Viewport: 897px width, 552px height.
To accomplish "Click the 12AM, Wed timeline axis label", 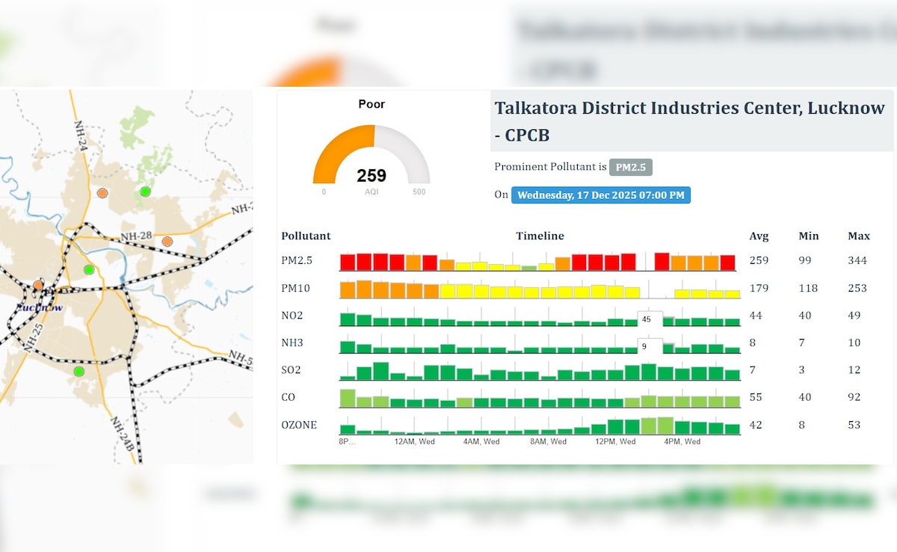I will (x=414, y=442).
